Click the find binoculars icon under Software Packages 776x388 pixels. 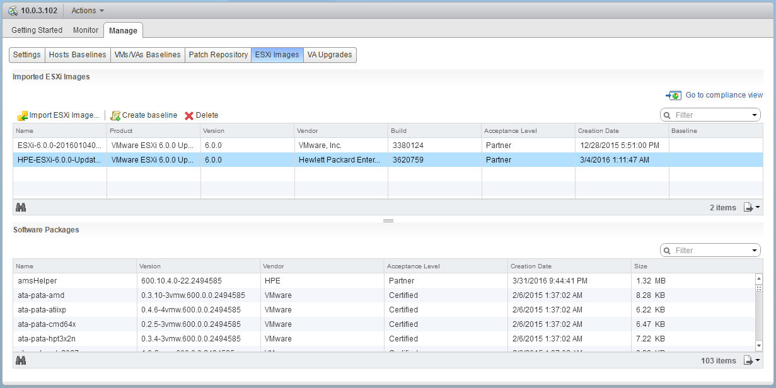coord(22,360)
